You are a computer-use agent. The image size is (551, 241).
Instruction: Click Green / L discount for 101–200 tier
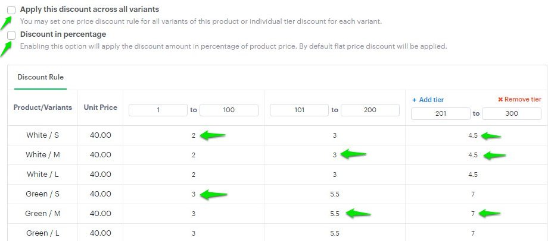coord(335,233)
